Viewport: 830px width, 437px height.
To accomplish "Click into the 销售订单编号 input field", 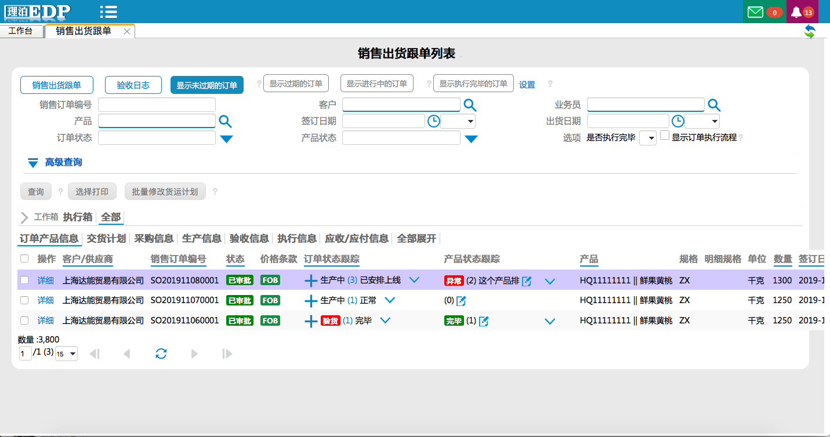I will click(157, 105).
